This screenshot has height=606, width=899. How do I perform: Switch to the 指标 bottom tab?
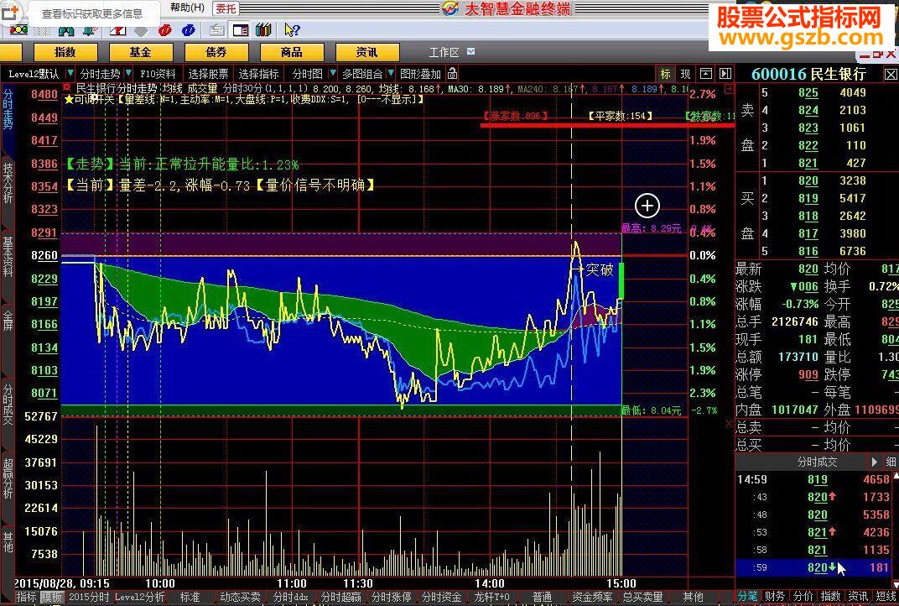(26, 597)
